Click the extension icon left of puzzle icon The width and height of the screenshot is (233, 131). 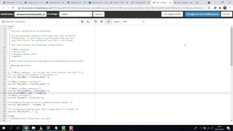pyautogui.click(x=215, y=8)
